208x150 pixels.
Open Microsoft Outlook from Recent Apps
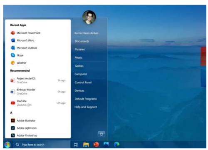[24, 48]
